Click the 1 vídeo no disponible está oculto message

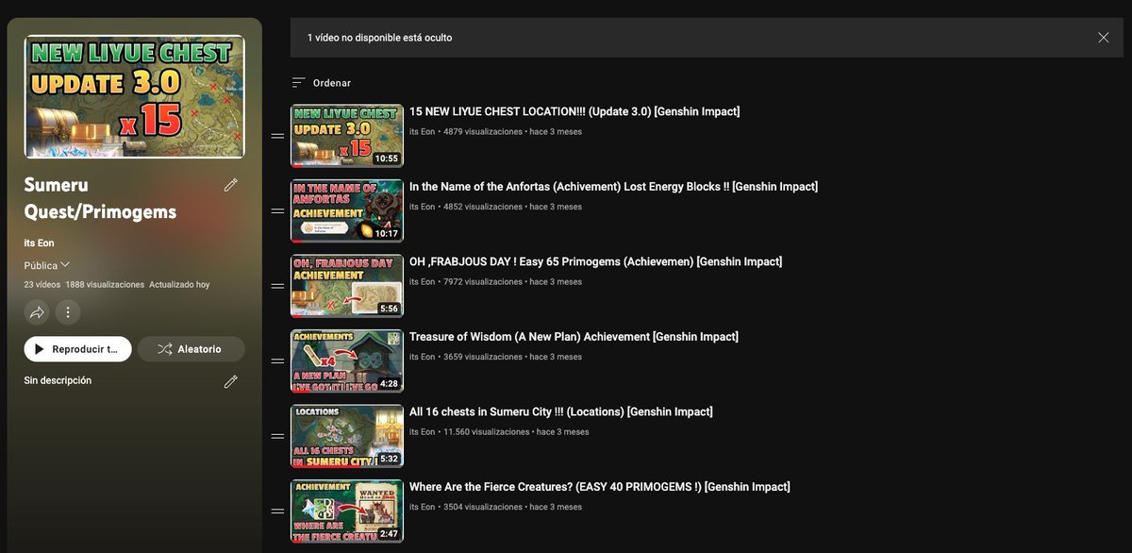[x=379, y=38]
